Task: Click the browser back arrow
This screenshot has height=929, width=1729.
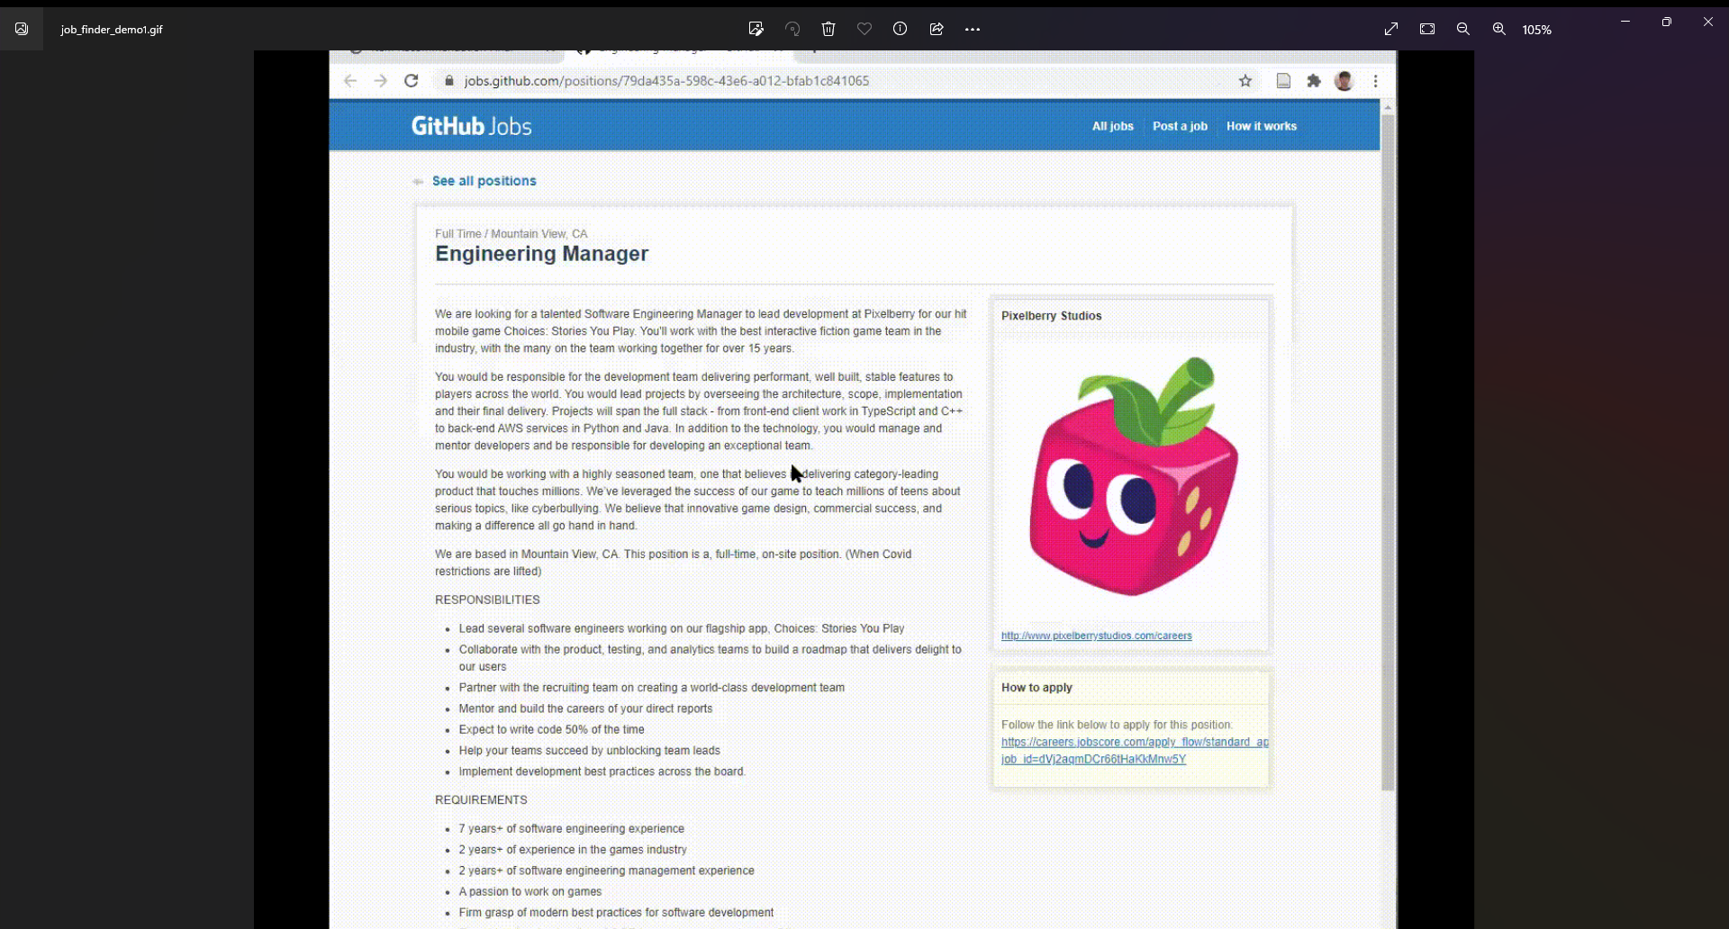Action: 350,81
